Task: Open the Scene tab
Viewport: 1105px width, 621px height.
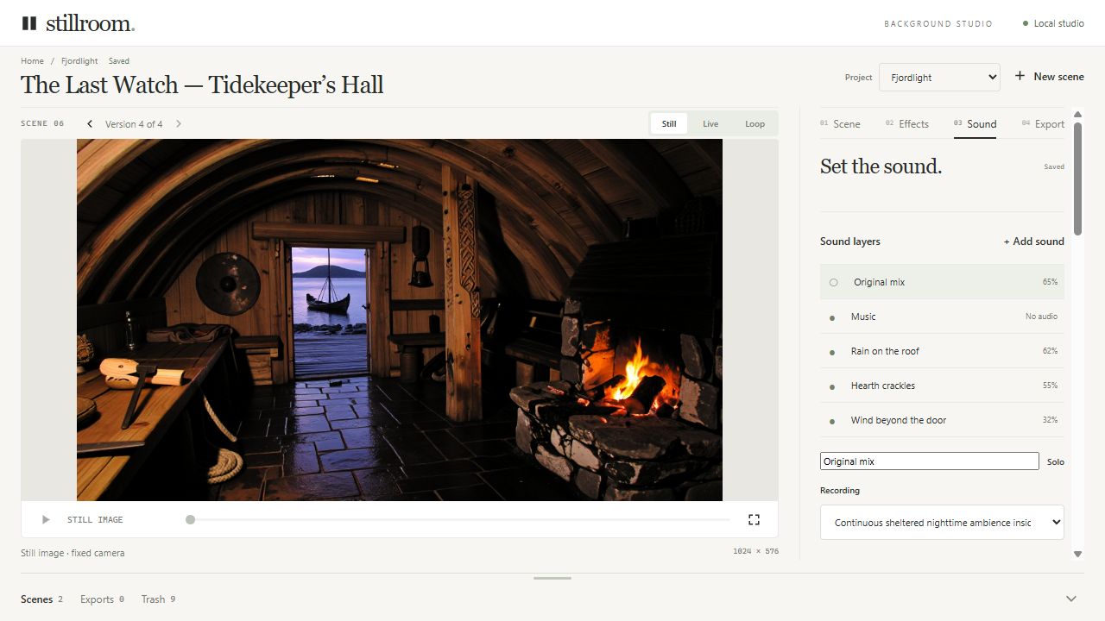Action: click(x=840, y=124)
